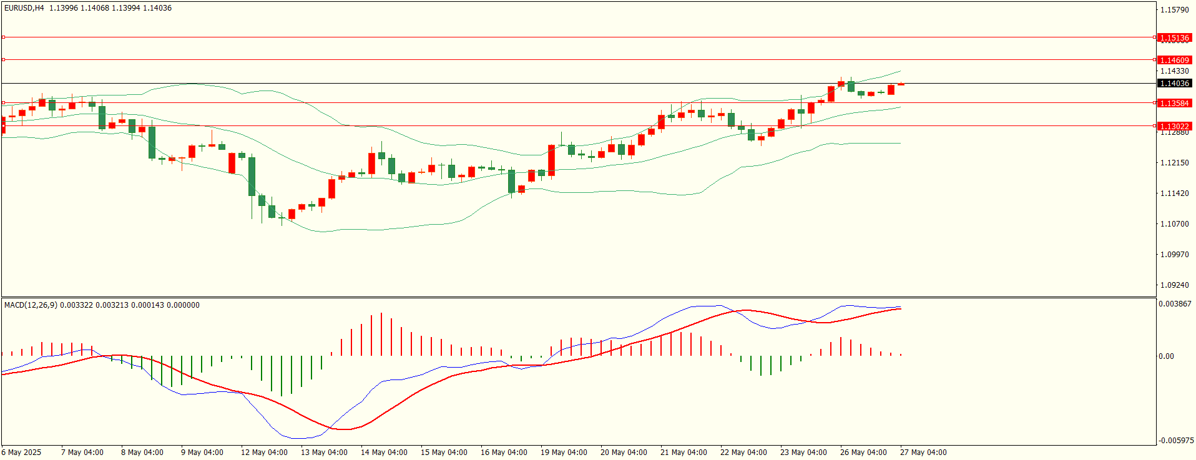This screenshot has height=460, width=1196.
Task: Click the 6 May 2025 date label
Action: tap(21, 453)
